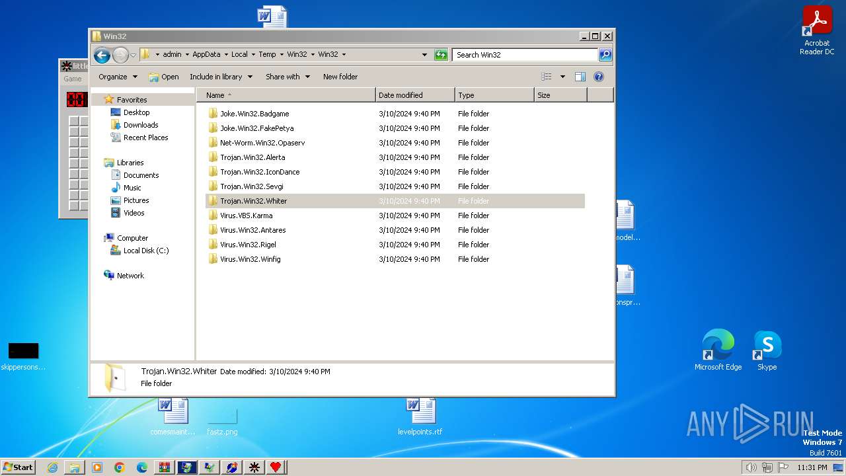Open the Microsoft Edge desktop shortcut
This screenshot has height=476, width=846.
tap(718, 350)
